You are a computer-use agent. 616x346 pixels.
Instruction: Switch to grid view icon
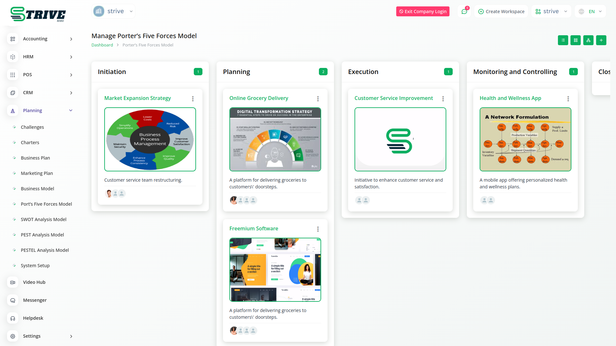(576, 40)
